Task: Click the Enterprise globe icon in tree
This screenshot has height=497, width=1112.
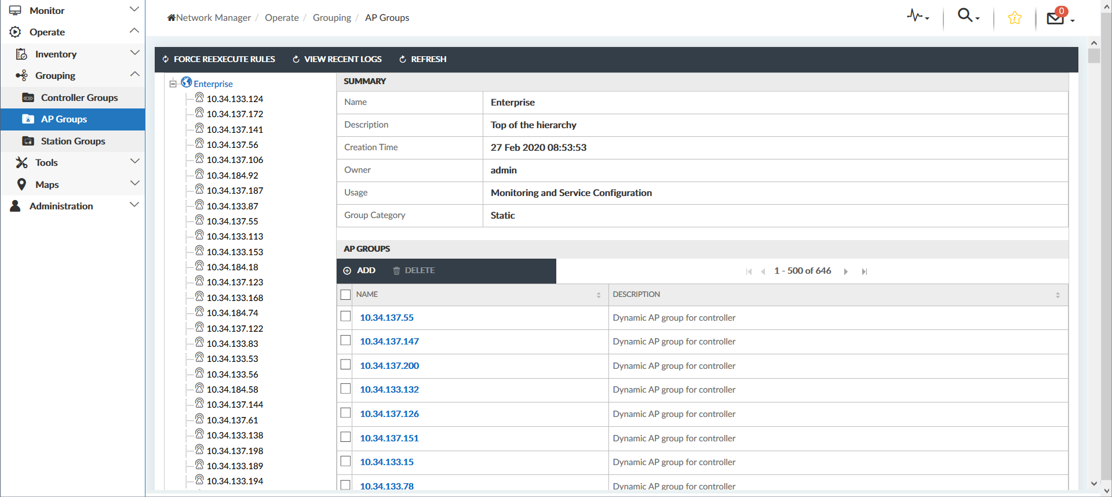Action: coord(186,82)
